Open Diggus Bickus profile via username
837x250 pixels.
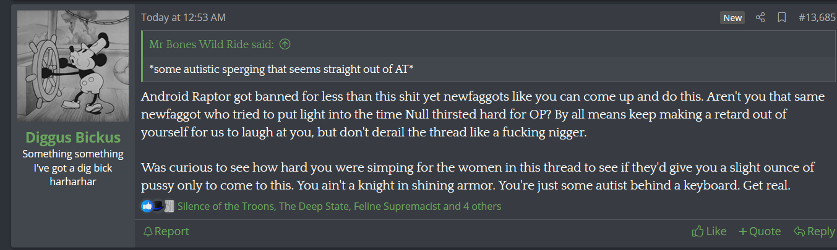coord(73,137)
